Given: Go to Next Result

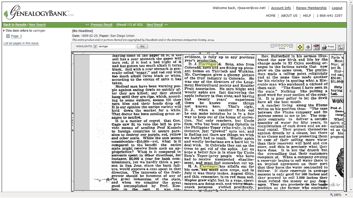Looking at the screenshot, I should pos(155,25).
